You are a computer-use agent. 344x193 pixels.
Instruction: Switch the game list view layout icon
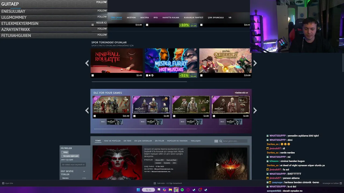[216, 141]
